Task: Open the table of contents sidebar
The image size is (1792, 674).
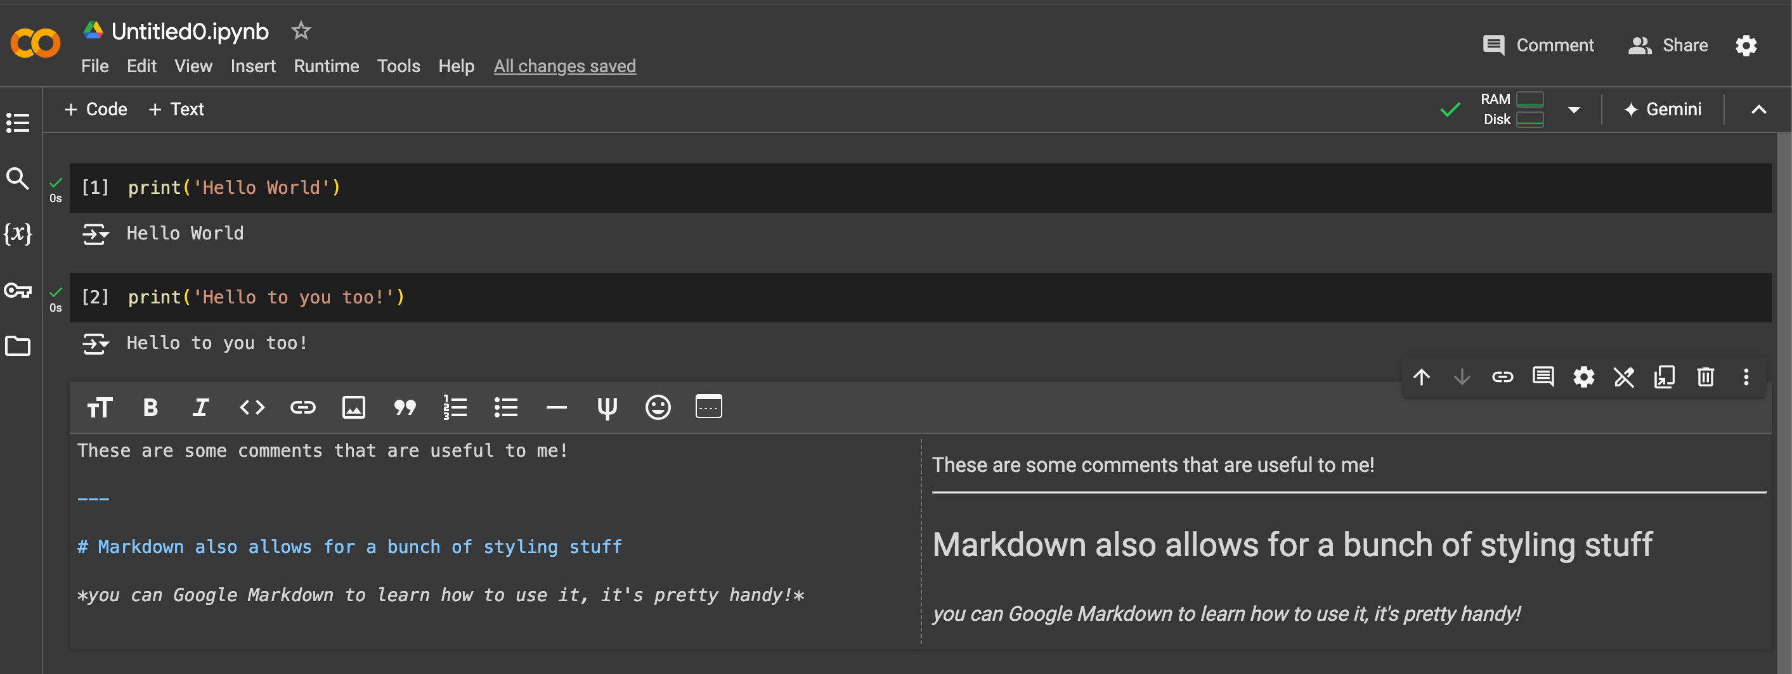Action: coord(17,123)
